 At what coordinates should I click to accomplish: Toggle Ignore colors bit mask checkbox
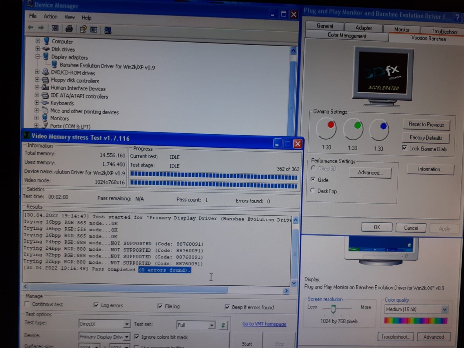[x=137, y=337]
